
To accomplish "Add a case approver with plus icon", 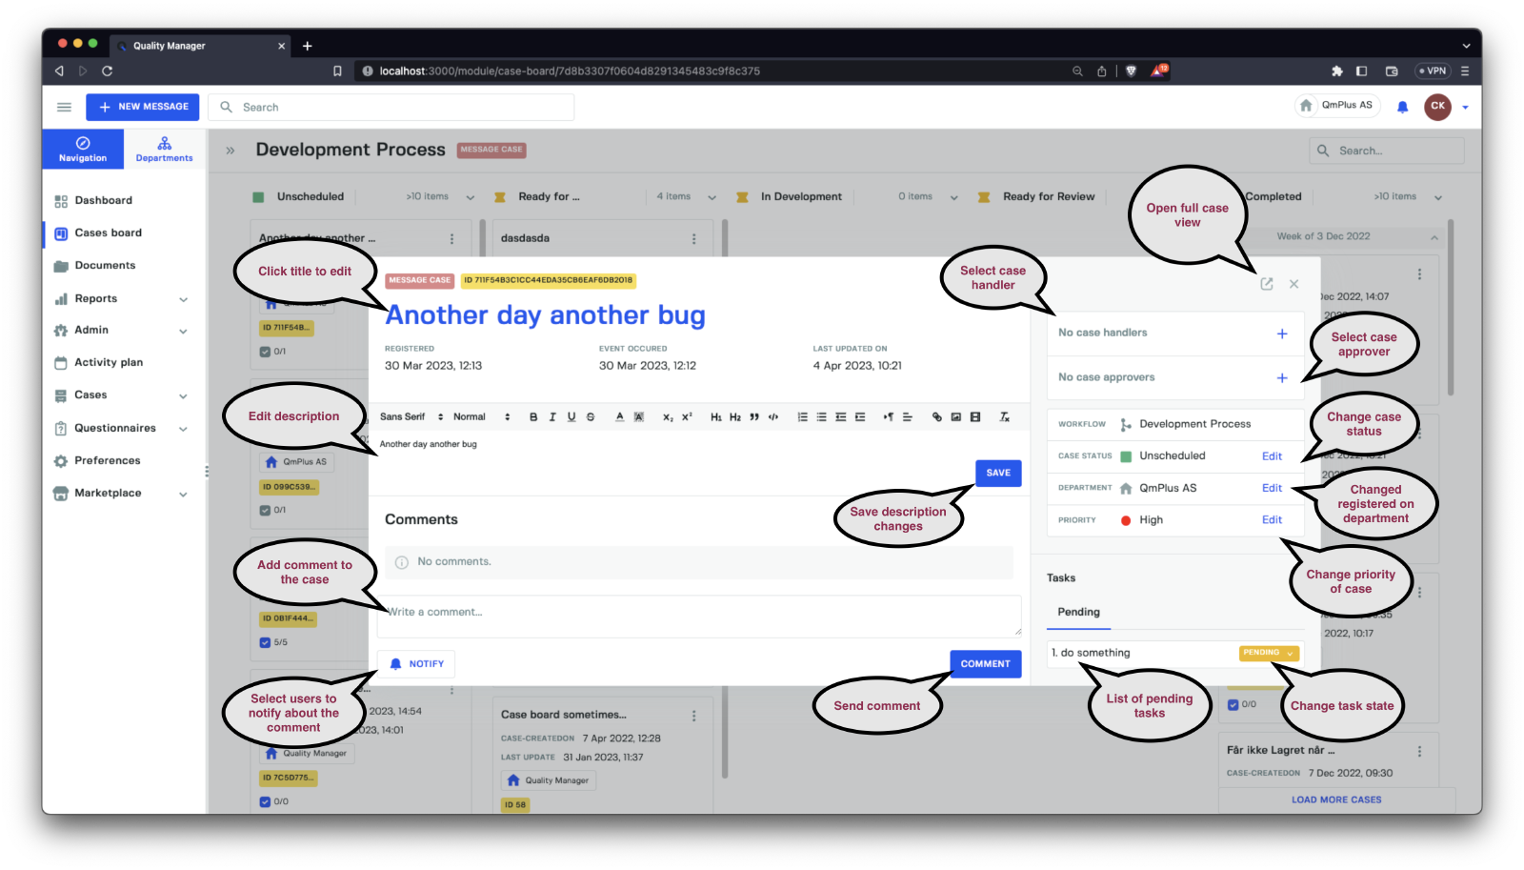I will [x=1281, y=378].
